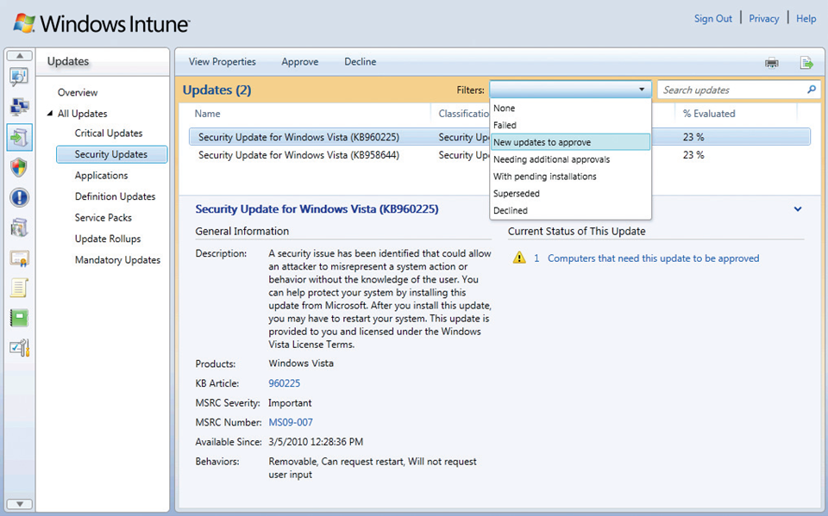Click the yellow warning triangle icon
Image resolution: width=828 pixels, height=516 pixels.
pos(519,258)
